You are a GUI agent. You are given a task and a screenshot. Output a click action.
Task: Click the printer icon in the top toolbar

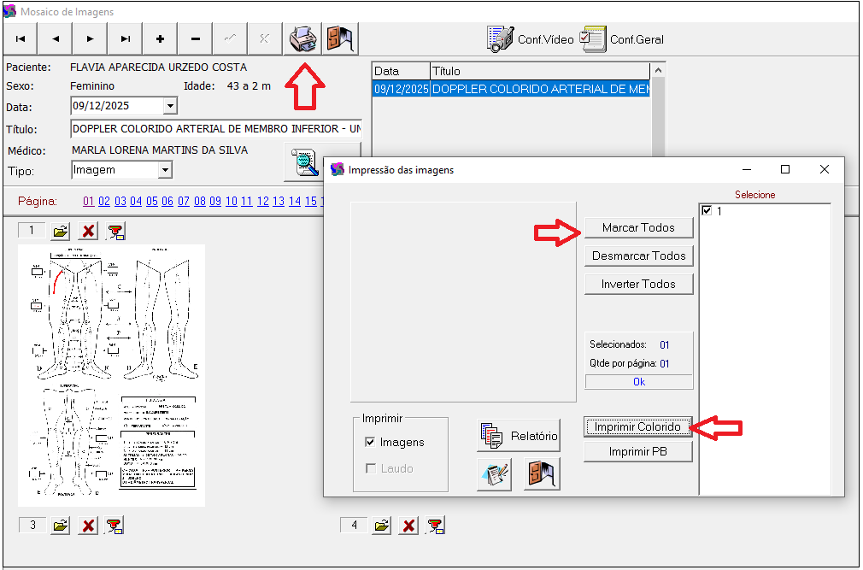[302, 38]
